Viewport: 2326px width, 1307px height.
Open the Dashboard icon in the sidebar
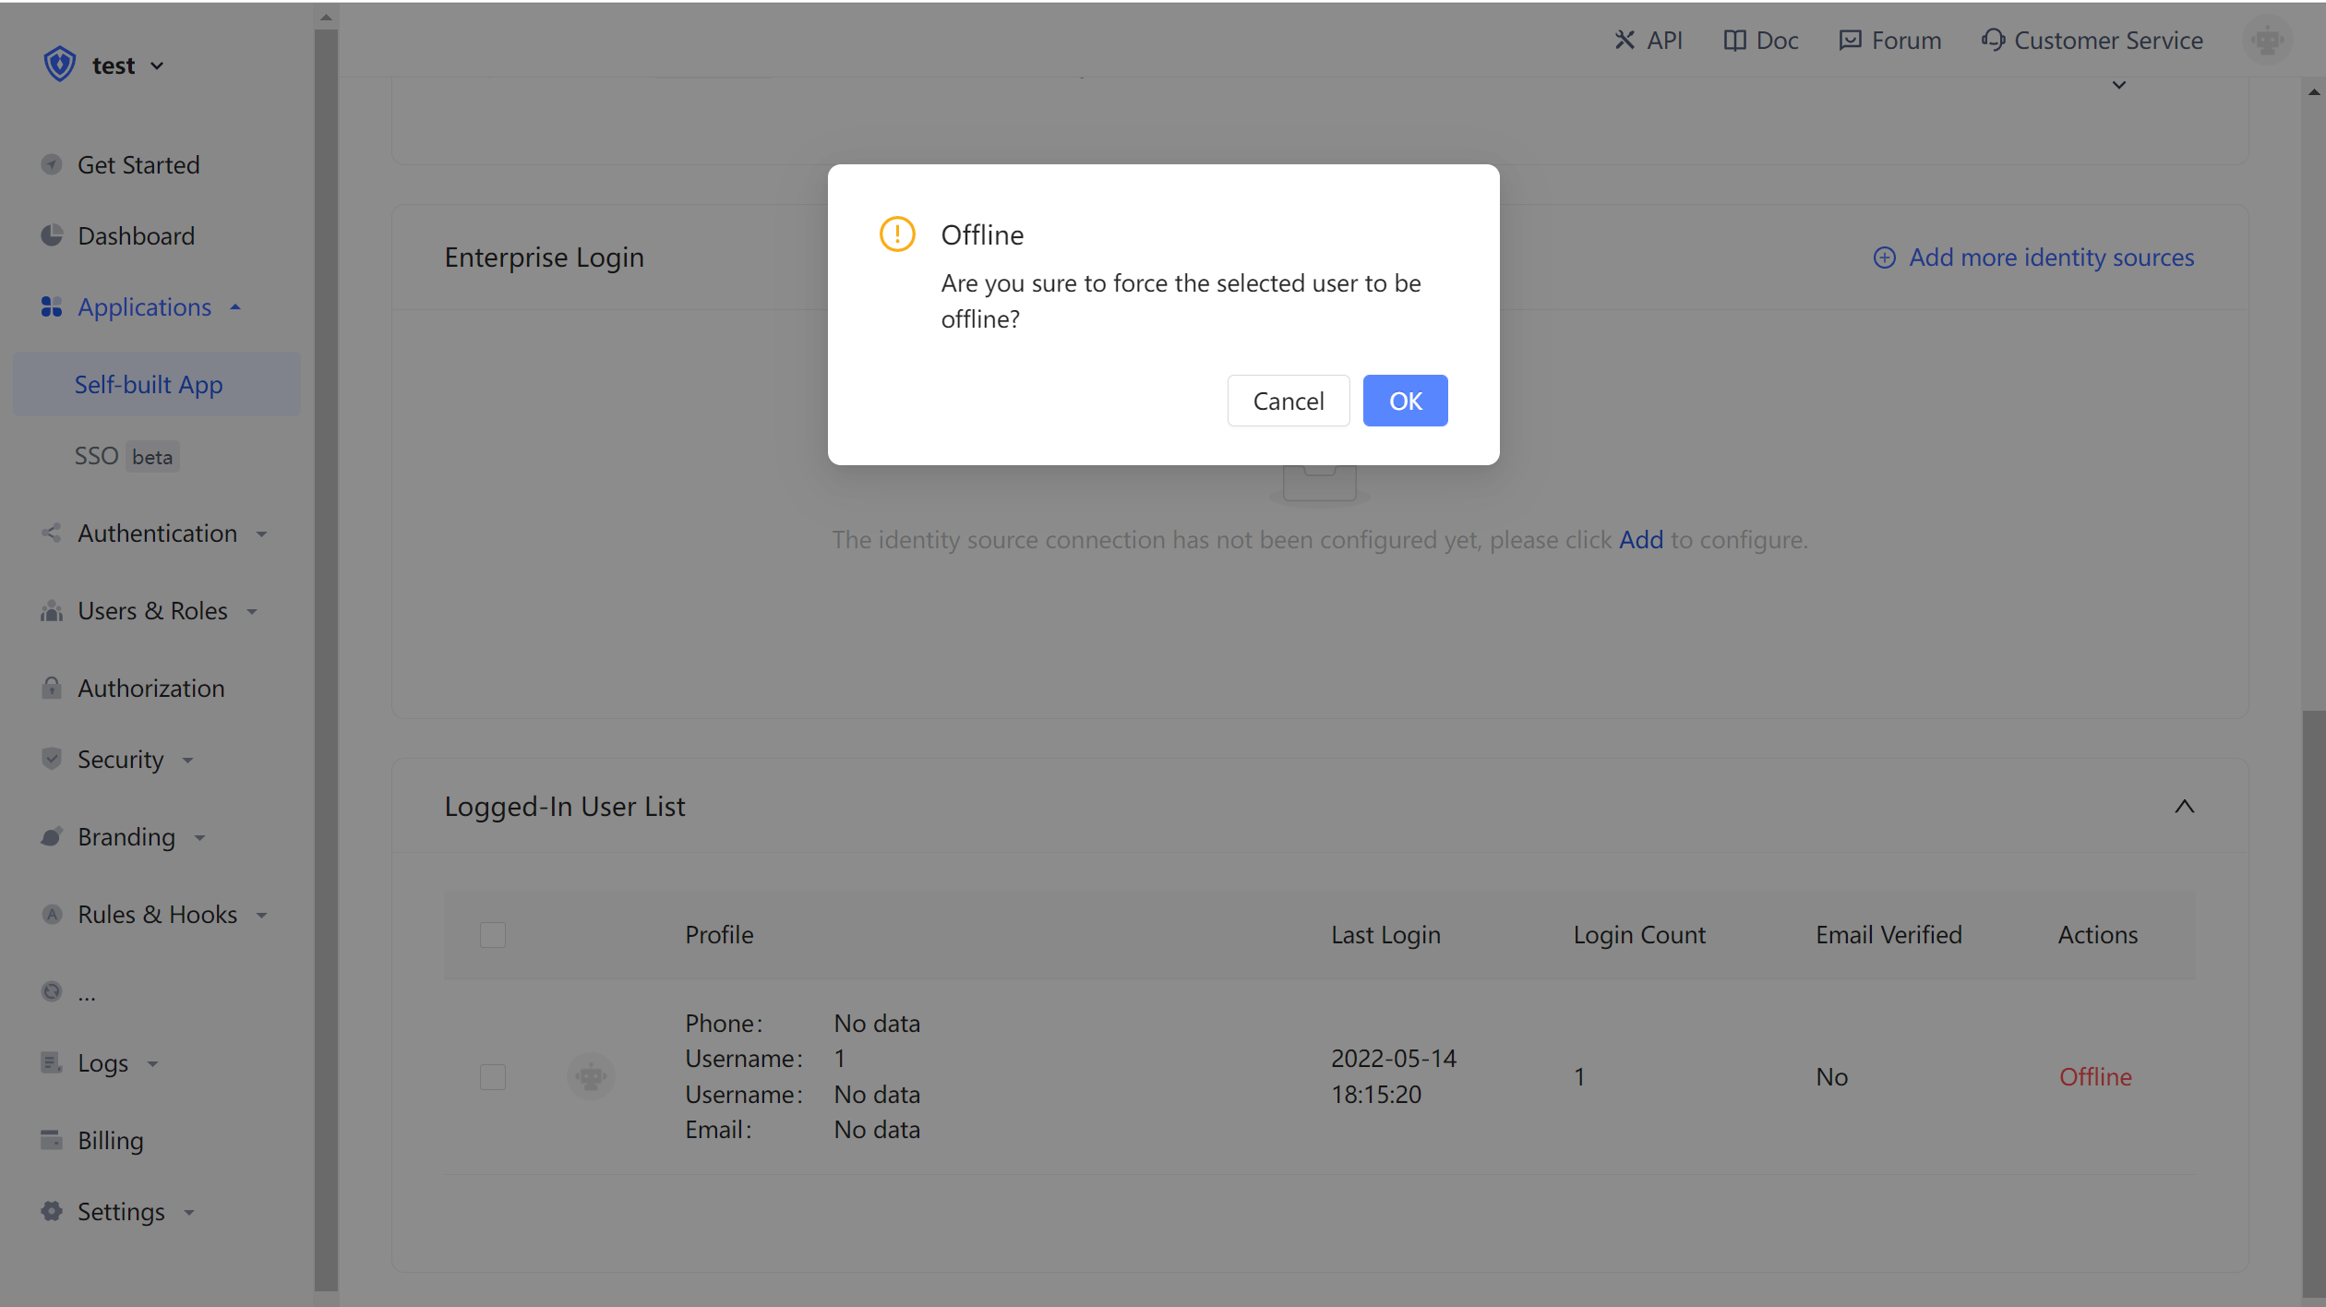click(53, 235)
